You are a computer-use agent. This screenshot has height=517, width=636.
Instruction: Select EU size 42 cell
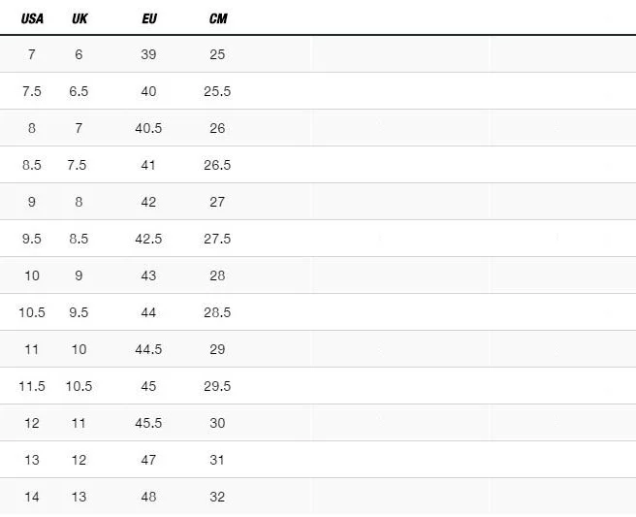148,202
